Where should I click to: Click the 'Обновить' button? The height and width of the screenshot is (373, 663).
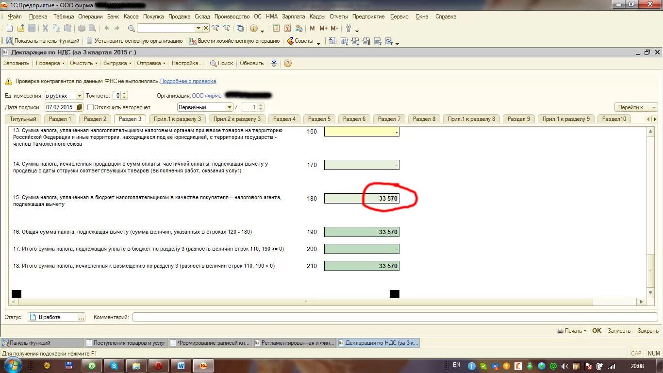(x=251, y=63)
